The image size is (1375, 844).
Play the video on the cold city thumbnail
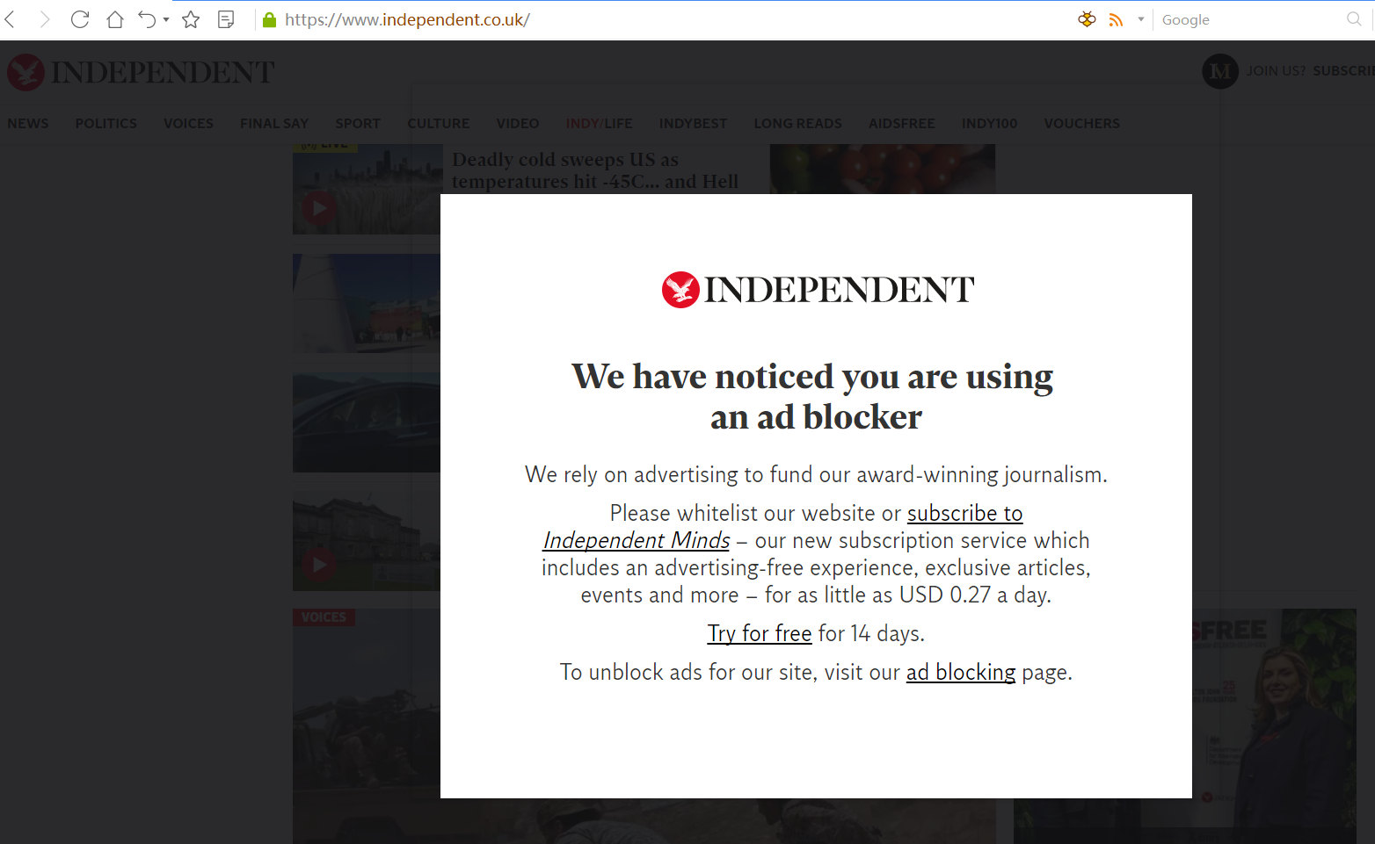[x=318, y=208]
